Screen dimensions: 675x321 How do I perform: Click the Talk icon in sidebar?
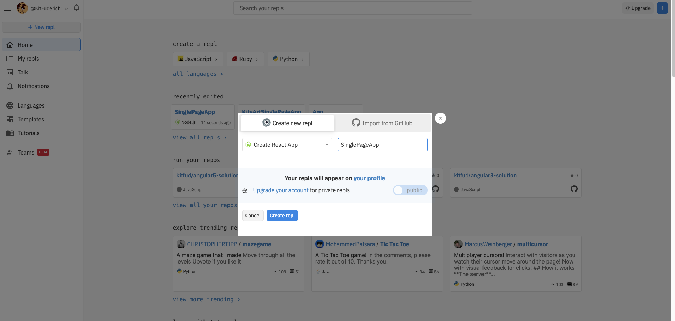[10, 72]
